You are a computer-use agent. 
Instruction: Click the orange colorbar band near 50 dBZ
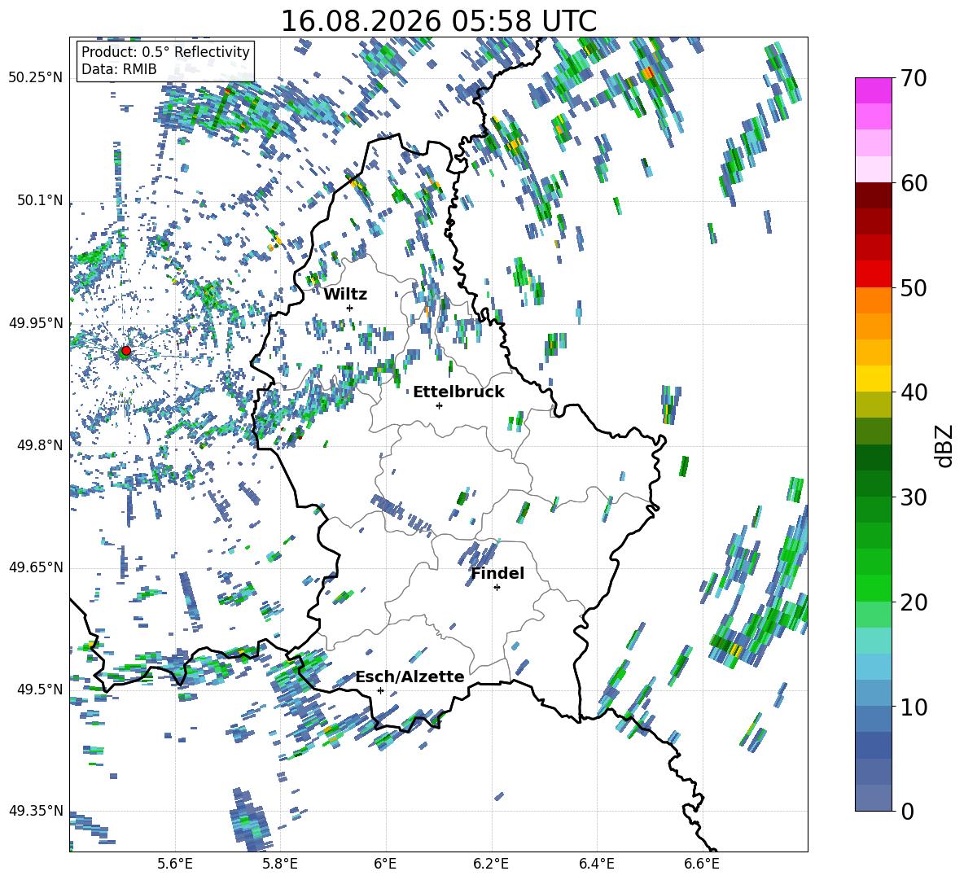(x=873, y=300)
